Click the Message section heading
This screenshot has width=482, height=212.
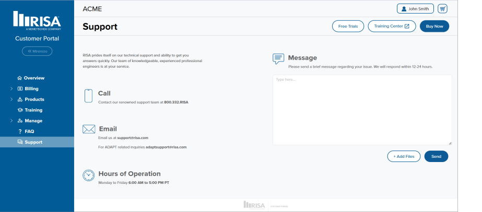pos(302,58)
